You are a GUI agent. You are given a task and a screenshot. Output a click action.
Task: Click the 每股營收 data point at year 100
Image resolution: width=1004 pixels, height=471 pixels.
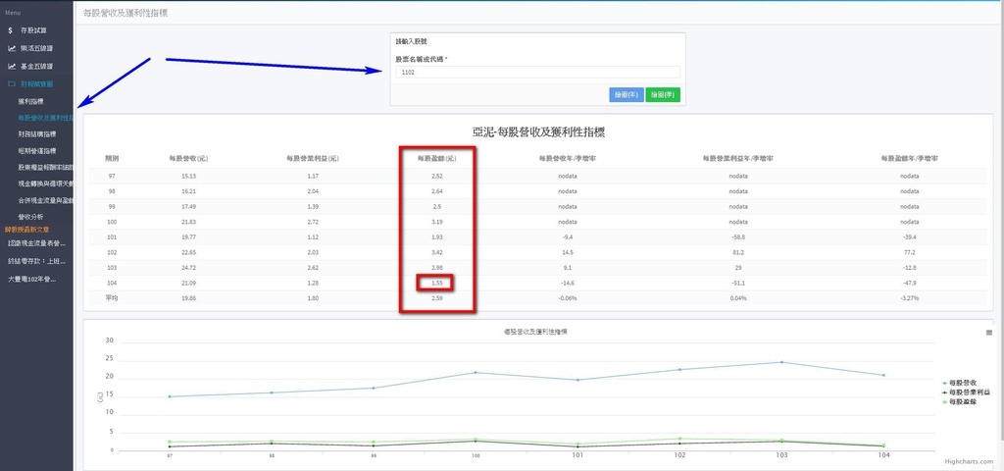[476, 372]
